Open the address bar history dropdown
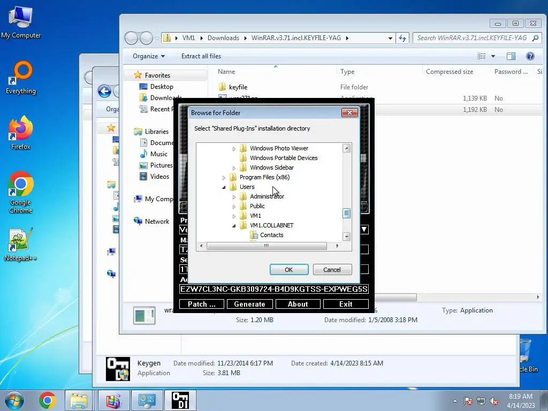The width and height of the screenshot is (548, 411). tap(390, 38)
